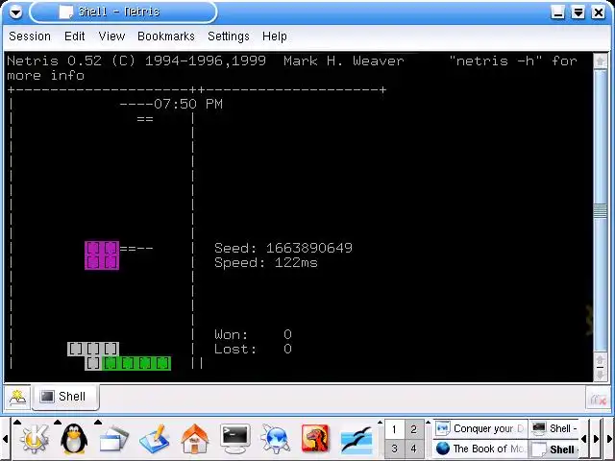Click the taskbar scroll right arrow

596,439
